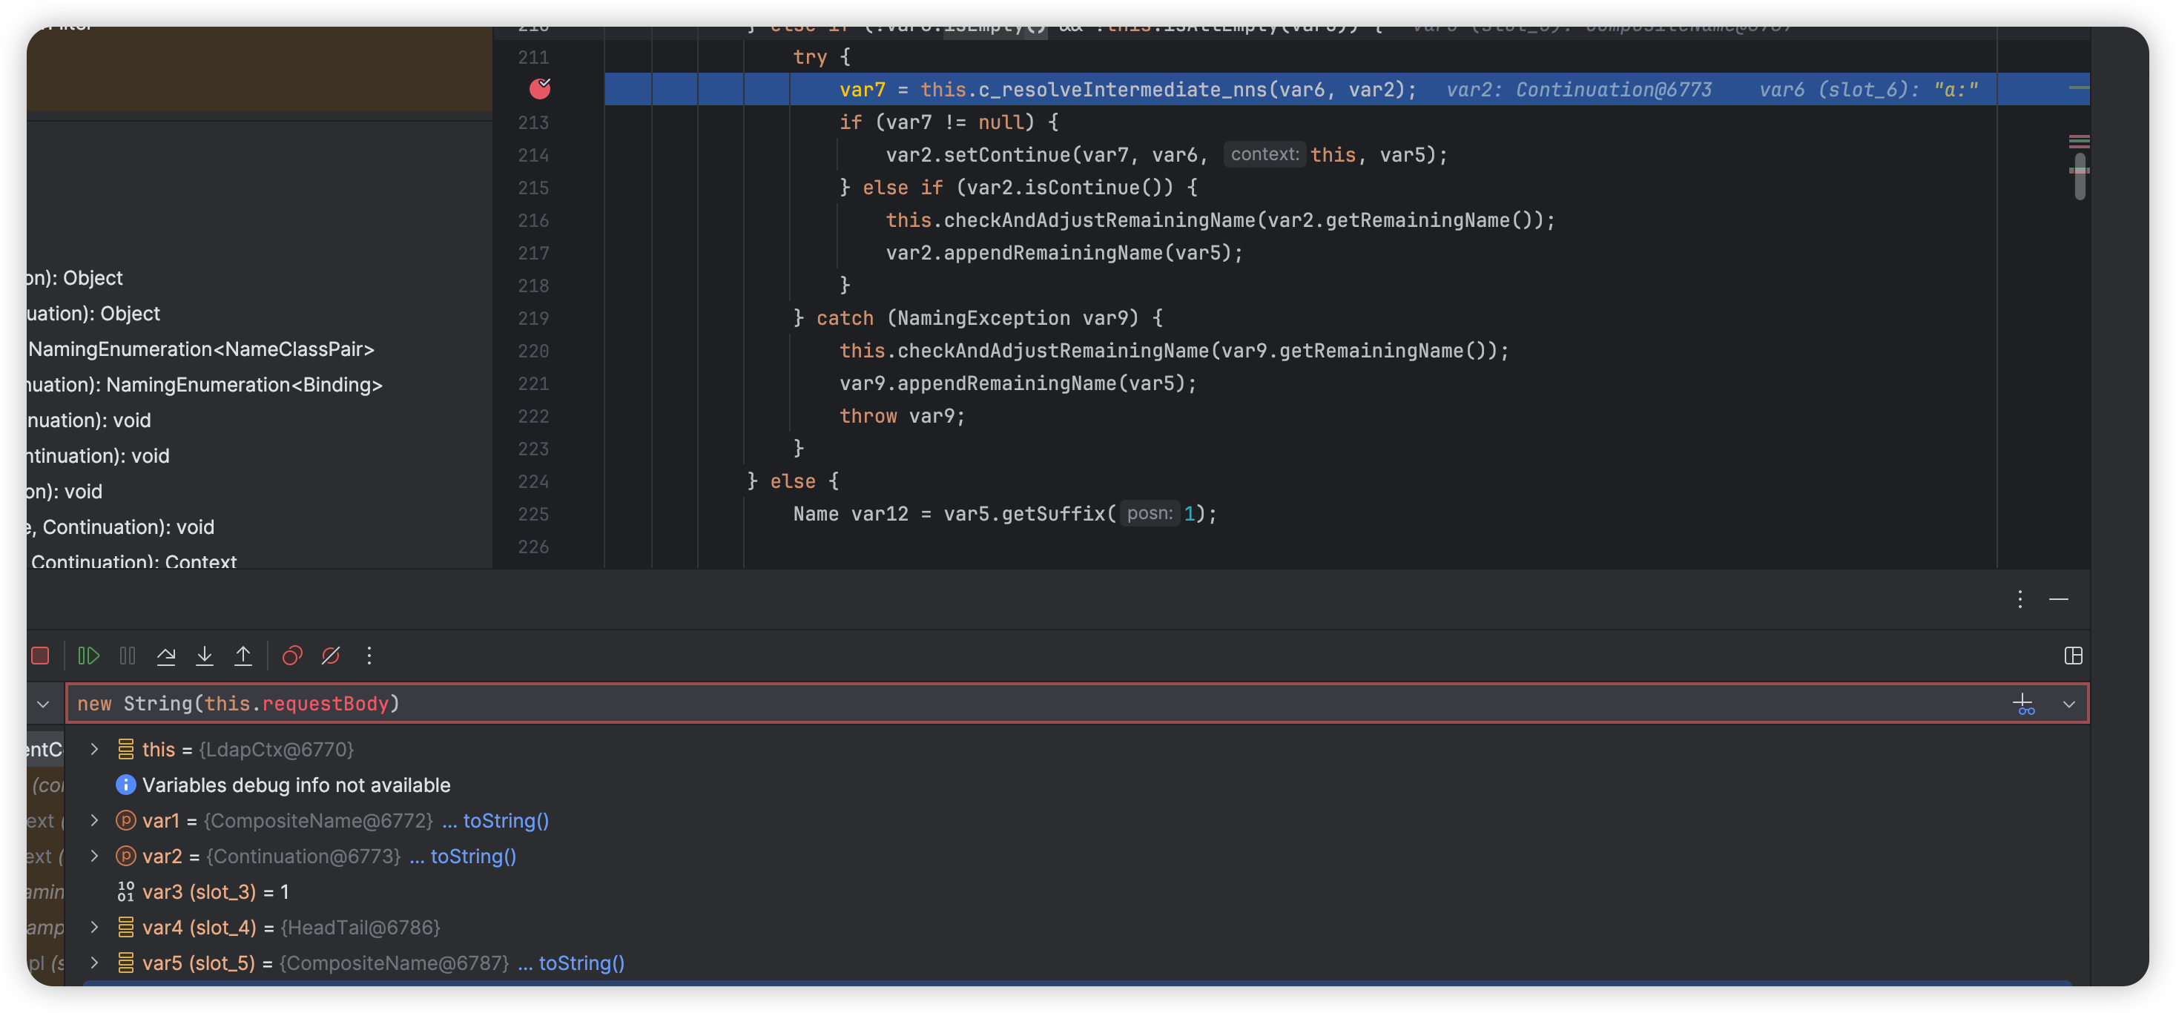Add expression to watches
Viewport: 2176px width, 1013px height.
(2024, 704)
